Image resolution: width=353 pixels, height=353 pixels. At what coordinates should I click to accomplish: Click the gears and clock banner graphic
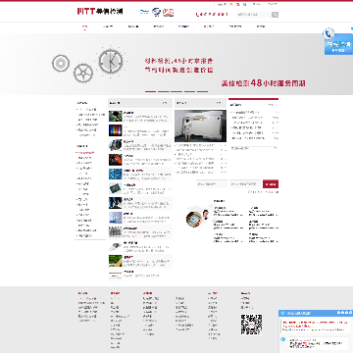[89, 64]
